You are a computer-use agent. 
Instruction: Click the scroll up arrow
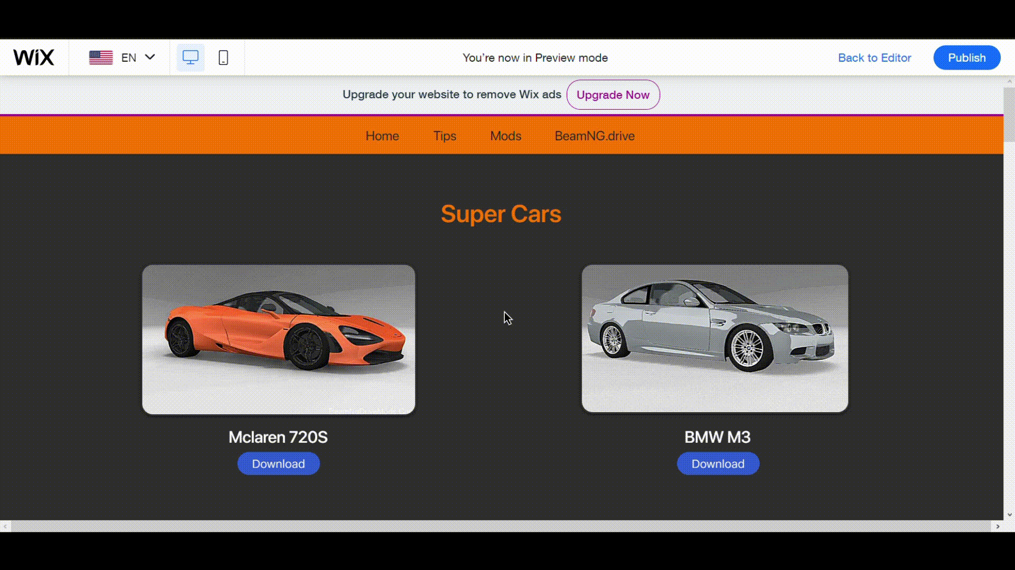[x=1009, y=81]
